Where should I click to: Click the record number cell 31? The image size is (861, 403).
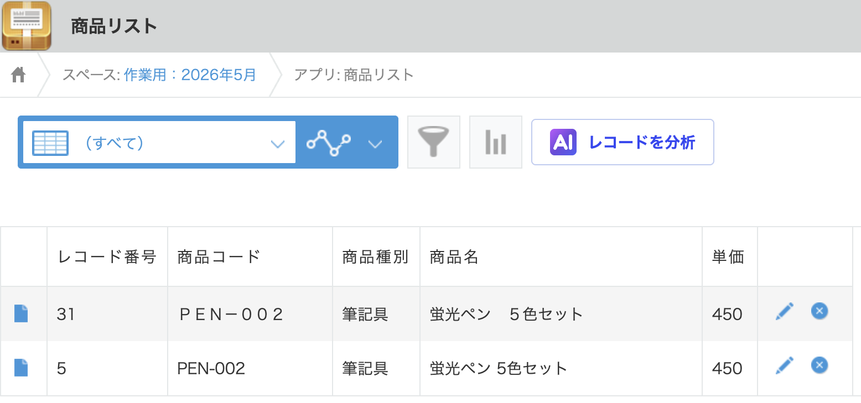click(x=107, y=314)
